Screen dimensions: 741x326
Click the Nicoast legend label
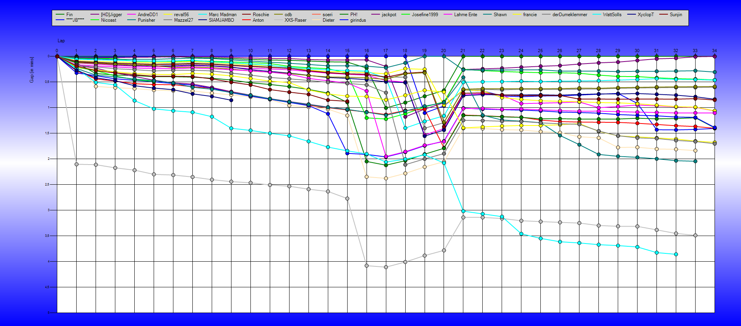click(x=109, y=20)
